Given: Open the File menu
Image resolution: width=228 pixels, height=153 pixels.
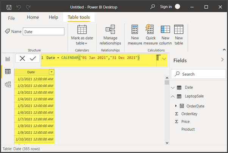Looking at the screenshot, I should point(11,18).
